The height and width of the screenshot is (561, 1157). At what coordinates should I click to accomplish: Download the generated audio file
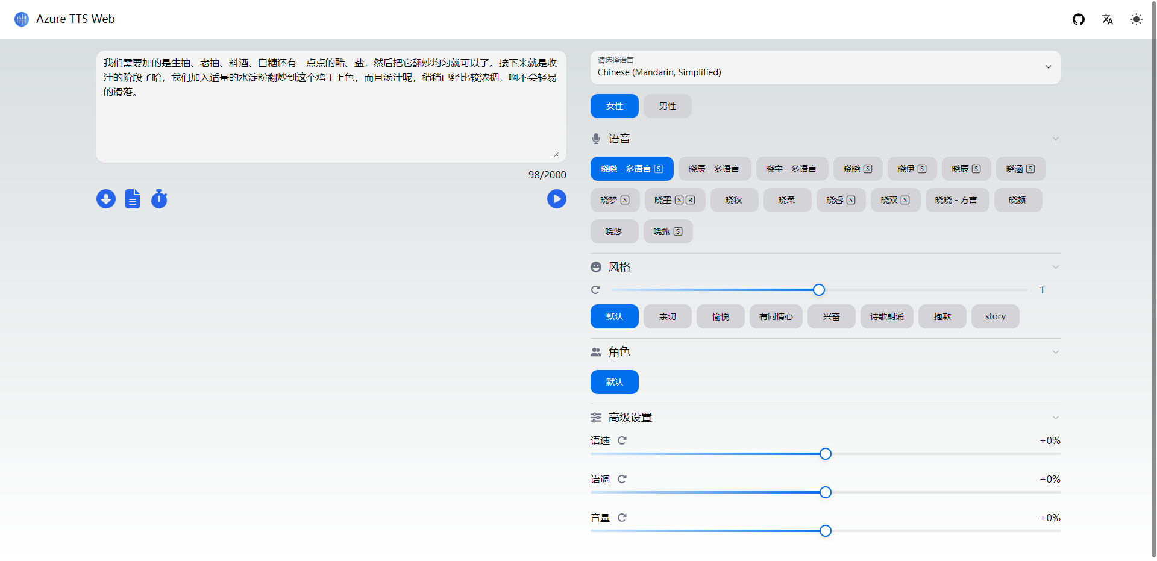105,199
